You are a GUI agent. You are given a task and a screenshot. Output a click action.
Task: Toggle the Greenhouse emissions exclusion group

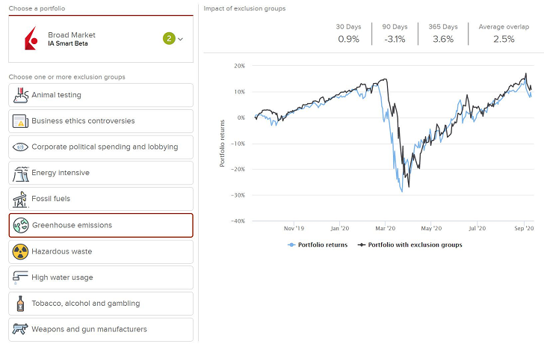tap(101, 225)
